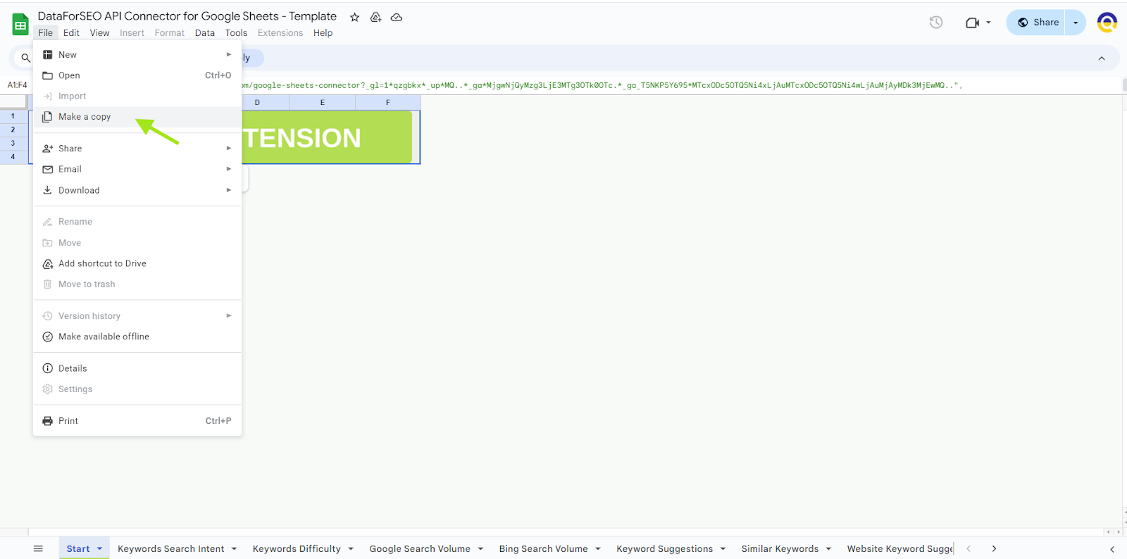The width and height of the screenshot is (1127, 559).
Task: Switch to Keywords Difficulty tab
Action: [x=297, y=549]
